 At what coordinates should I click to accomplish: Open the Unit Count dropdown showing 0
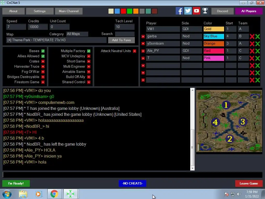pos(60,27)
